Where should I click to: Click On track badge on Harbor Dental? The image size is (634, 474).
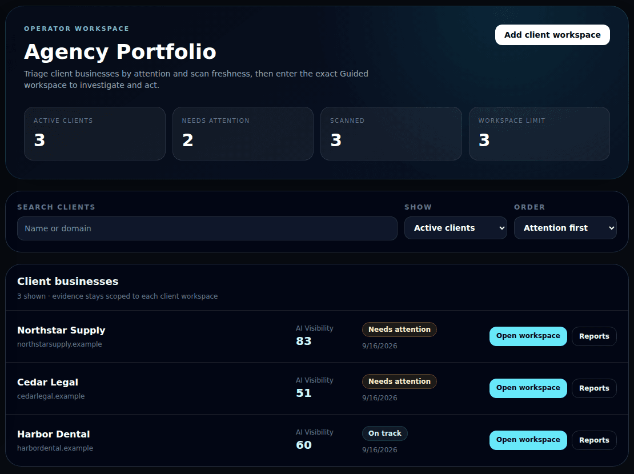(x=384, y=433)
